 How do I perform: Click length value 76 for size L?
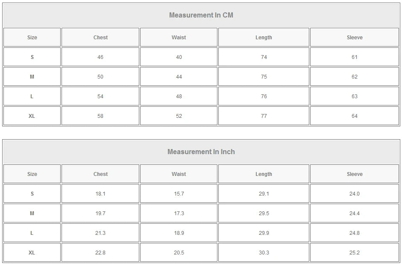[264, 96]
